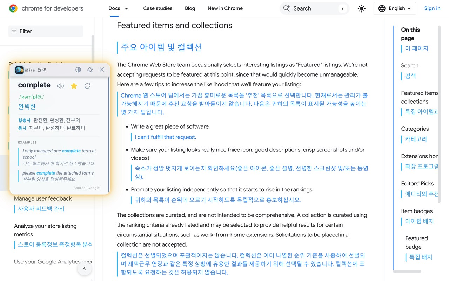Click the 검색 translation under Search
This screenshot has width=449, height=281.
pyautogui.click(x=410, y=76)
